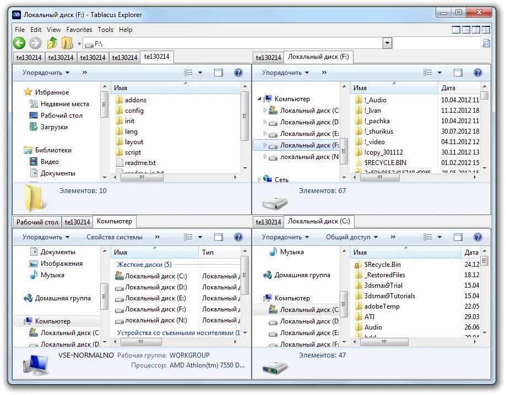This screenshot has height=395, width=506.
Task: Click the search magnifier icon at top right
Action: 486,43
